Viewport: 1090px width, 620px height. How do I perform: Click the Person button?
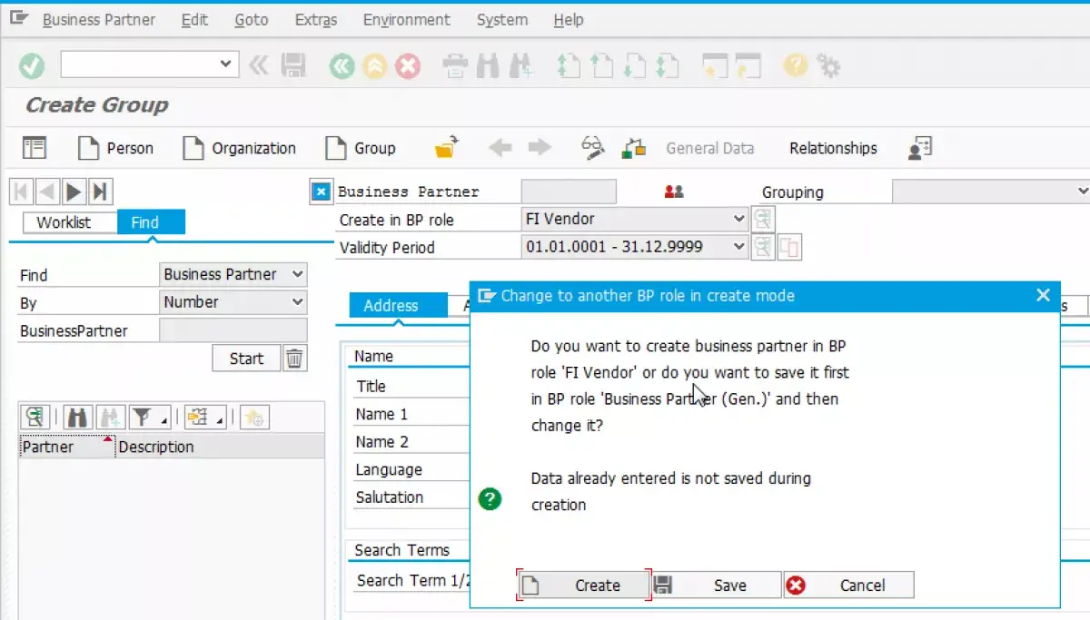(x=115, y=148)
